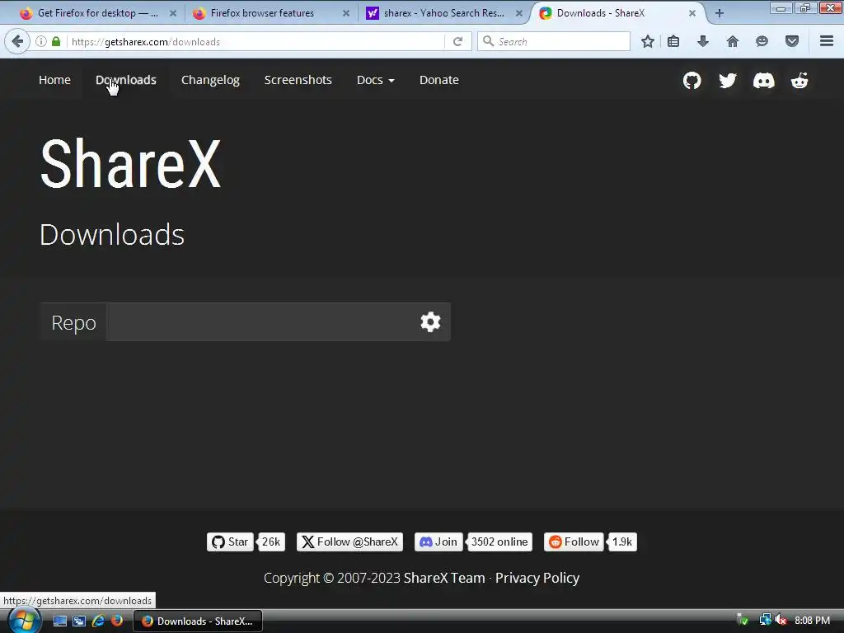Click 3502 online badge
Viewport: 844px width, 633px height.
499,542
